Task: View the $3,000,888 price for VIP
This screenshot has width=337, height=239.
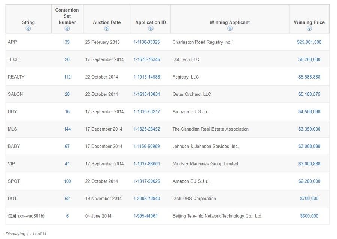Action: coord(309,164)
